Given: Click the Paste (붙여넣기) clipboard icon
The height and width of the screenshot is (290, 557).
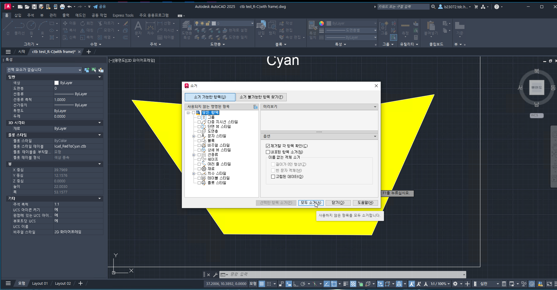Looking at the screenshot, I should 431,28.
